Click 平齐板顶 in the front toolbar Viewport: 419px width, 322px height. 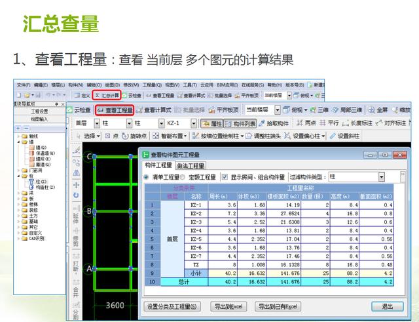click(223, 110)
